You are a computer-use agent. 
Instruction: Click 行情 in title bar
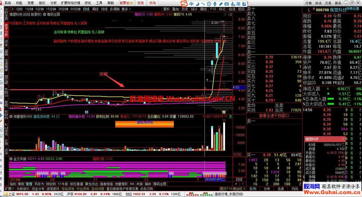pos(308,3)
